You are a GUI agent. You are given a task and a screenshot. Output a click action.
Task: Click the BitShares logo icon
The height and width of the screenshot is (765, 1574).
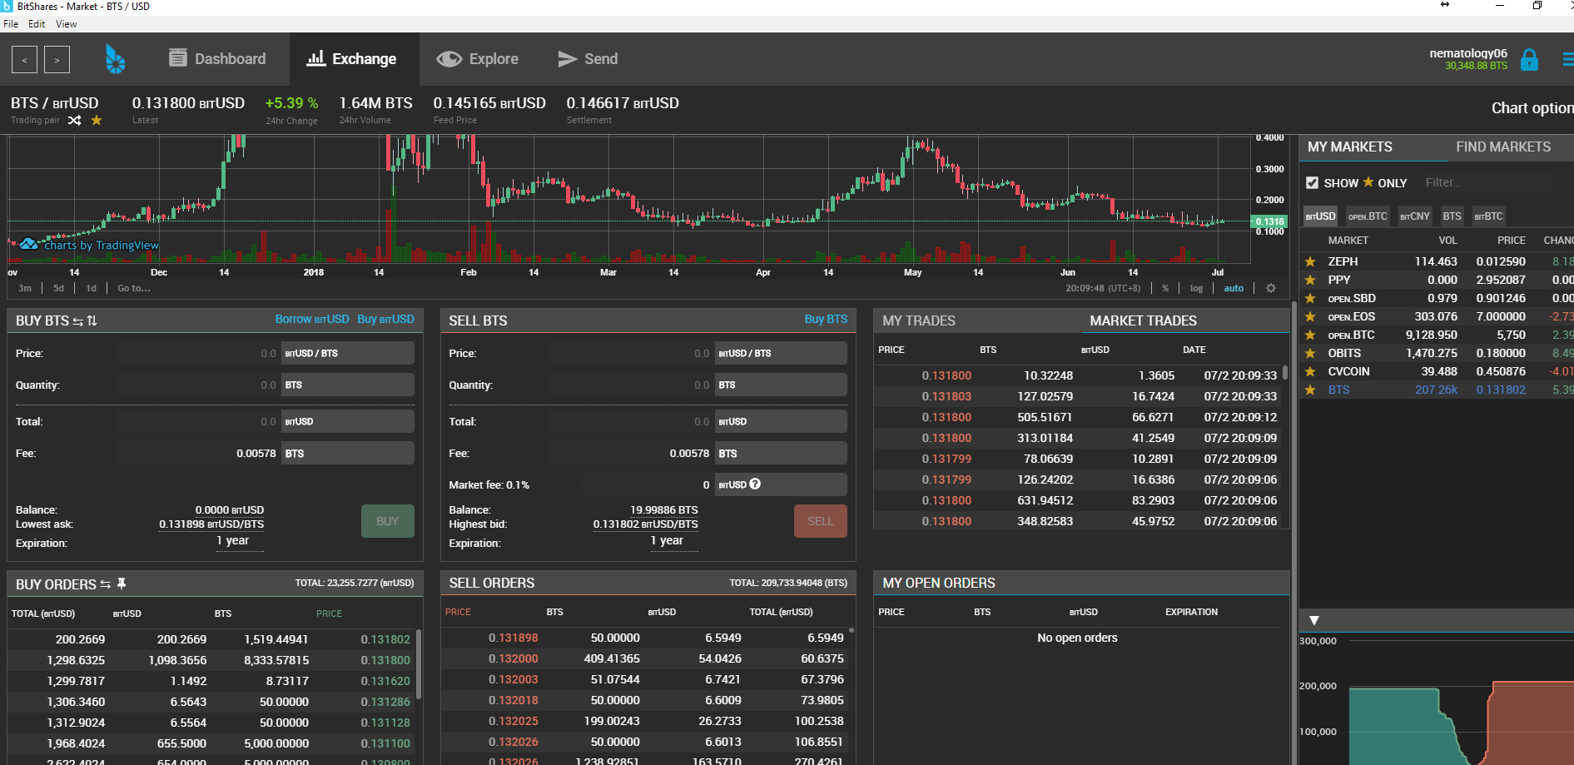(115, 59)
